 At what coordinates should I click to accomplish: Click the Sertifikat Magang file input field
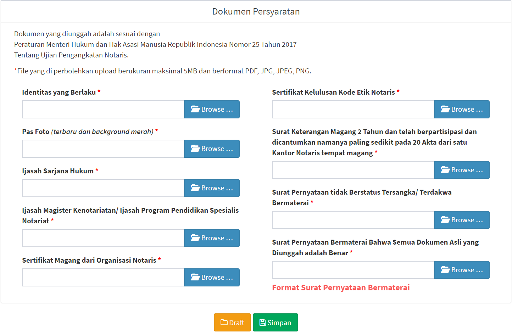[103, 277]
